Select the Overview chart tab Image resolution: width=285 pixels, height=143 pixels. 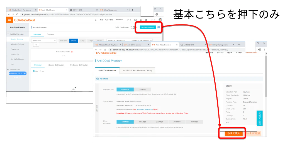tap(38, 65)
